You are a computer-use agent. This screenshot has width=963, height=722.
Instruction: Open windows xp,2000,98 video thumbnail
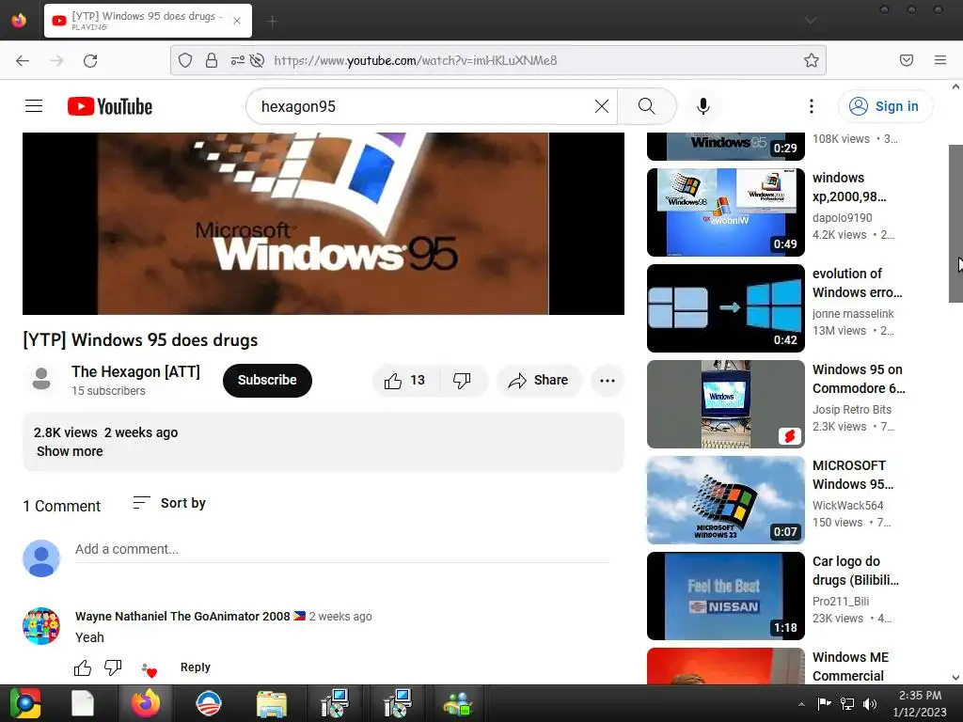coord(725,212)
